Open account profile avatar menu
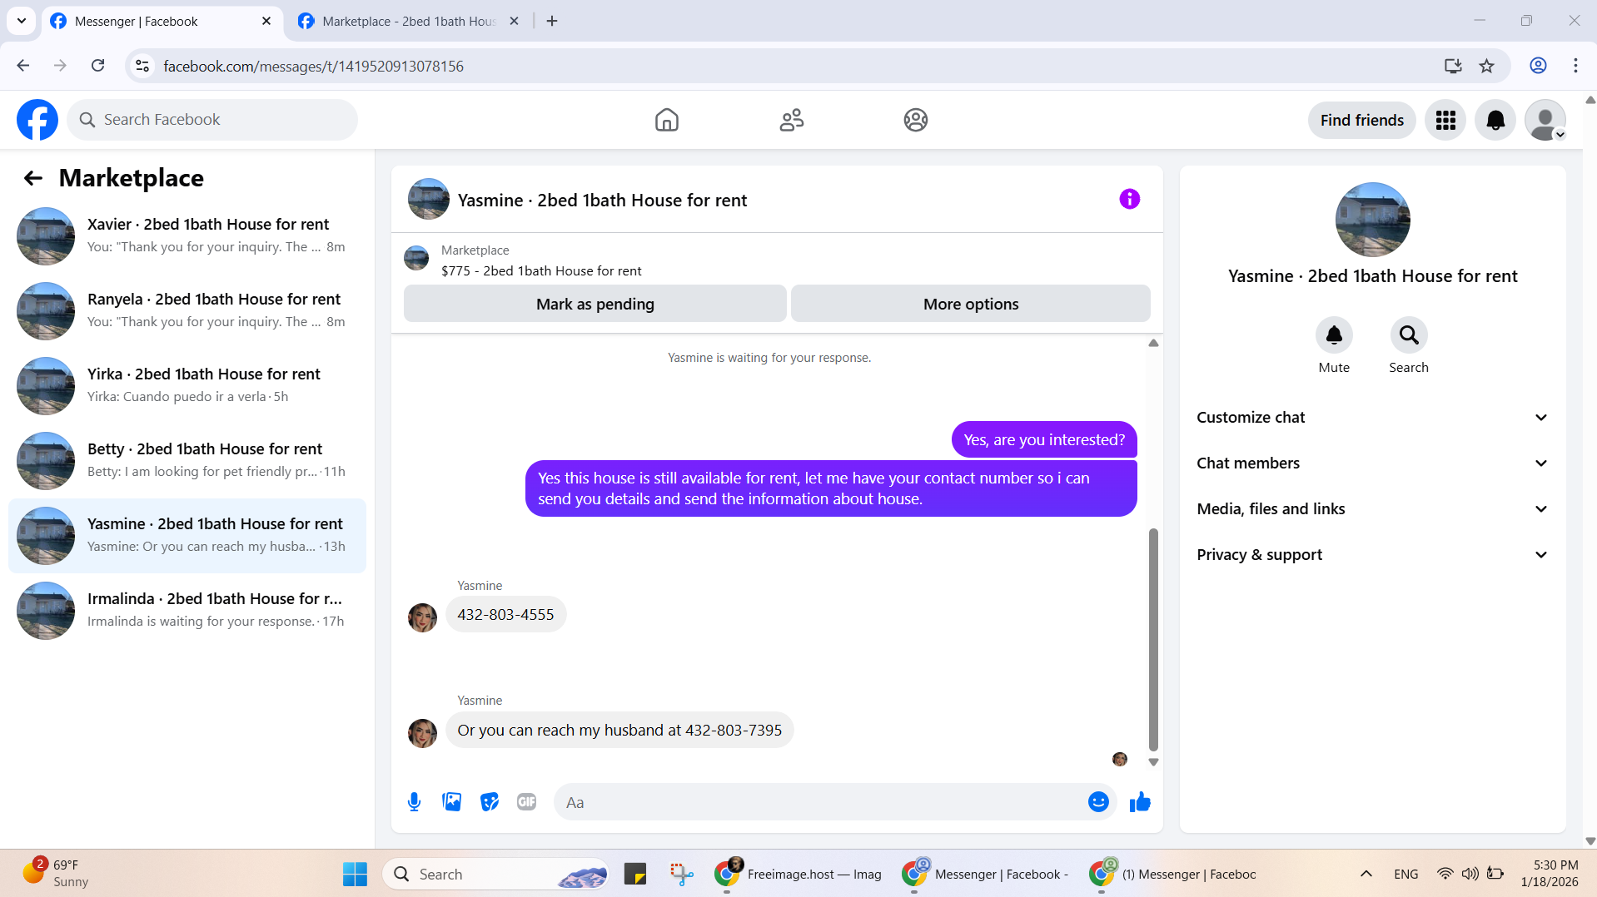 click(x=1545, y=120)
